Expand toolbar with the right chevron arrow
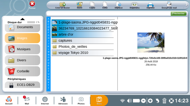 pyautogui.click(x=186, y=5)
